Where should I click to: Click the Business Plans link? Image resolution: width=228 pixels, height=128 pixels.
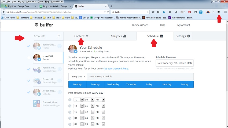pos(140,25)
